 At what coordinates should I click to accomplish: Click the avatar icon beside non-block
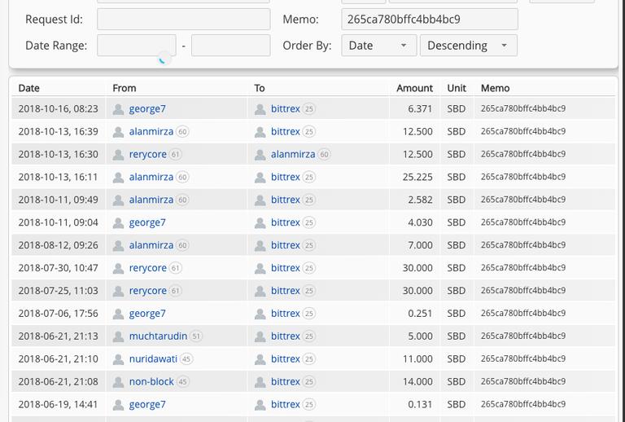118,382
